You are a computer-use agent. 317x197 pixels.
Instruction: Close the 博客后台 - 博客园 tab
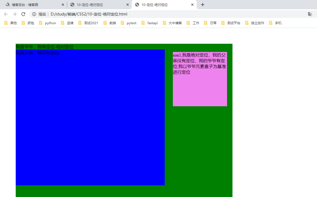point(63,5)
